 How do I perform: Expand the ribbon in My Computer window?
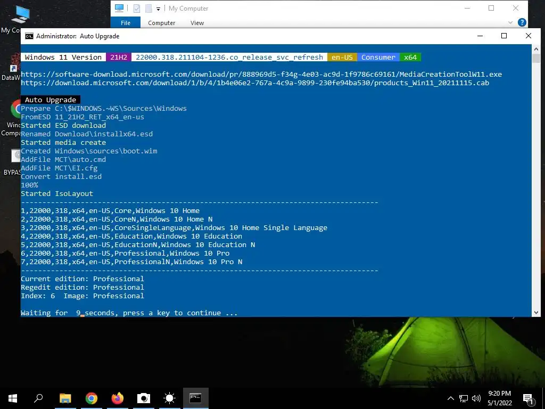tap(510, 22)
